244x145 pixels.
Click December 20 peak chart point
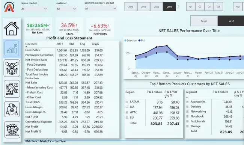(x=167, y=46)
